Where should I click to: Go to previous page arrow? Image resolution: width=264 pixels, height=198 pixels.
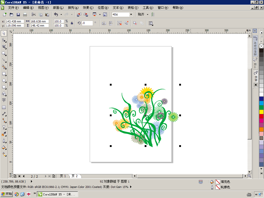(23, 176)
